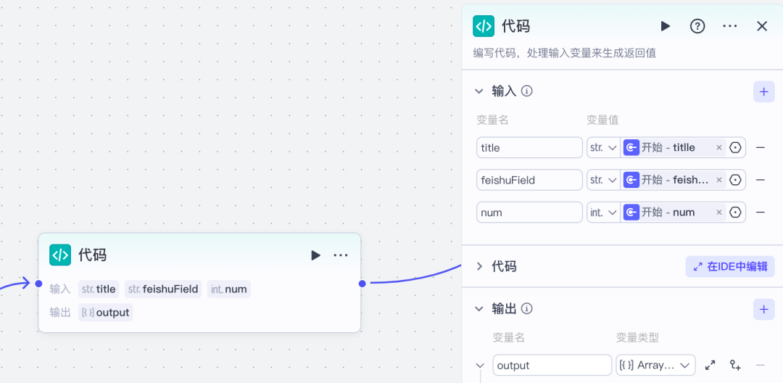Click 在IDE中编辑 button
783x383 pixels.
pos(730,267)
